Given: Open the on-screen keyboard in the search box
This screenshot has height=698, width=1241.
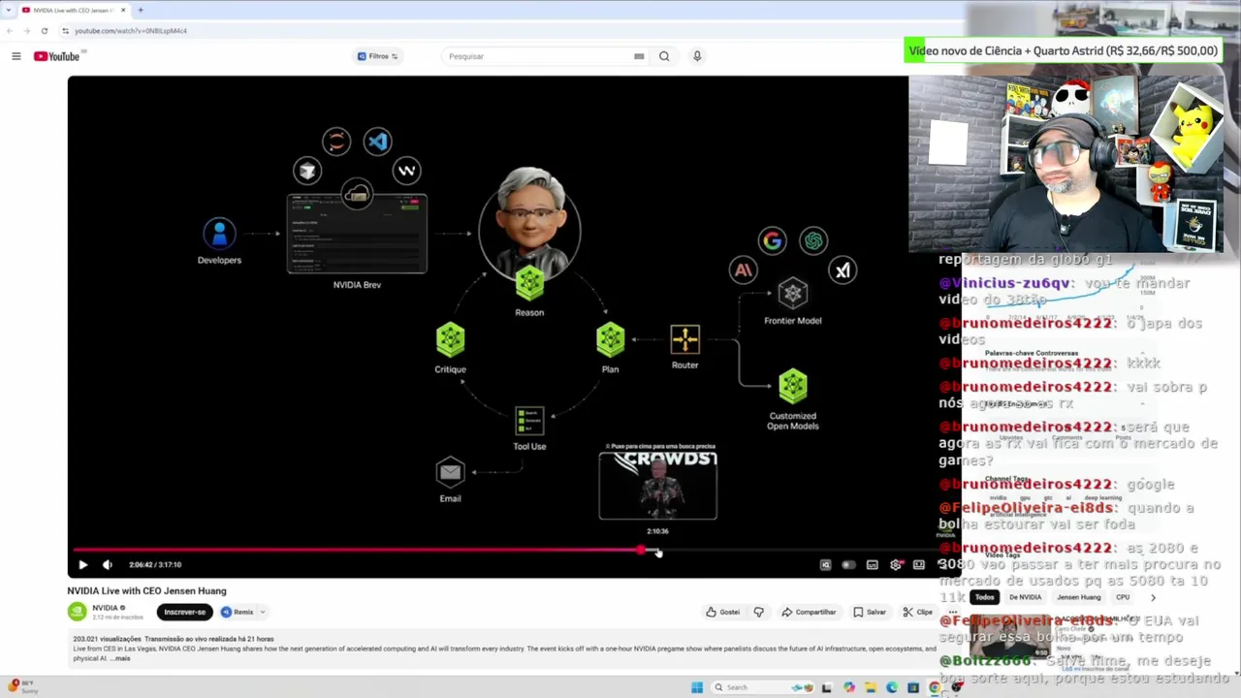Looking at the screenshot, I should (639, 56).
